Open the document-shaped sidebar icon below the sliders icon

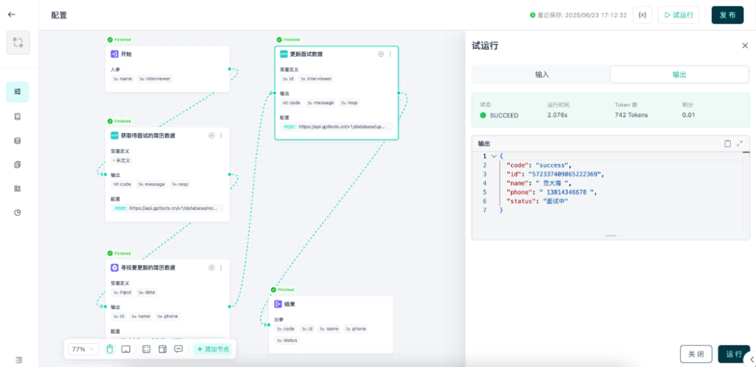[17, 116]
